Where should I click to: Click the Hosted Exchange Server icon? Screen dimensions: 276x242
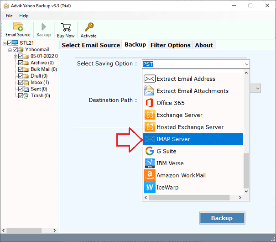[x=150, y=127]
